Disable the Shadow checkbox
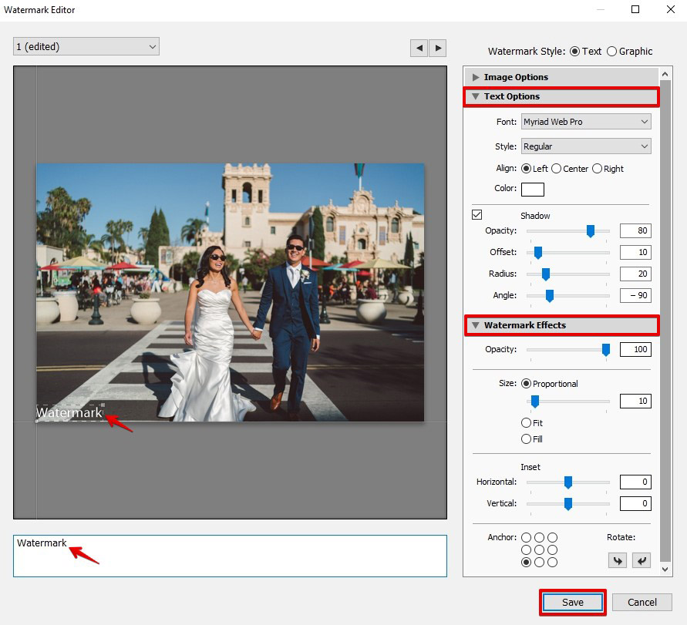Image resolution: width=687 pixels, height=625 pixels. (x=477, y=215)
